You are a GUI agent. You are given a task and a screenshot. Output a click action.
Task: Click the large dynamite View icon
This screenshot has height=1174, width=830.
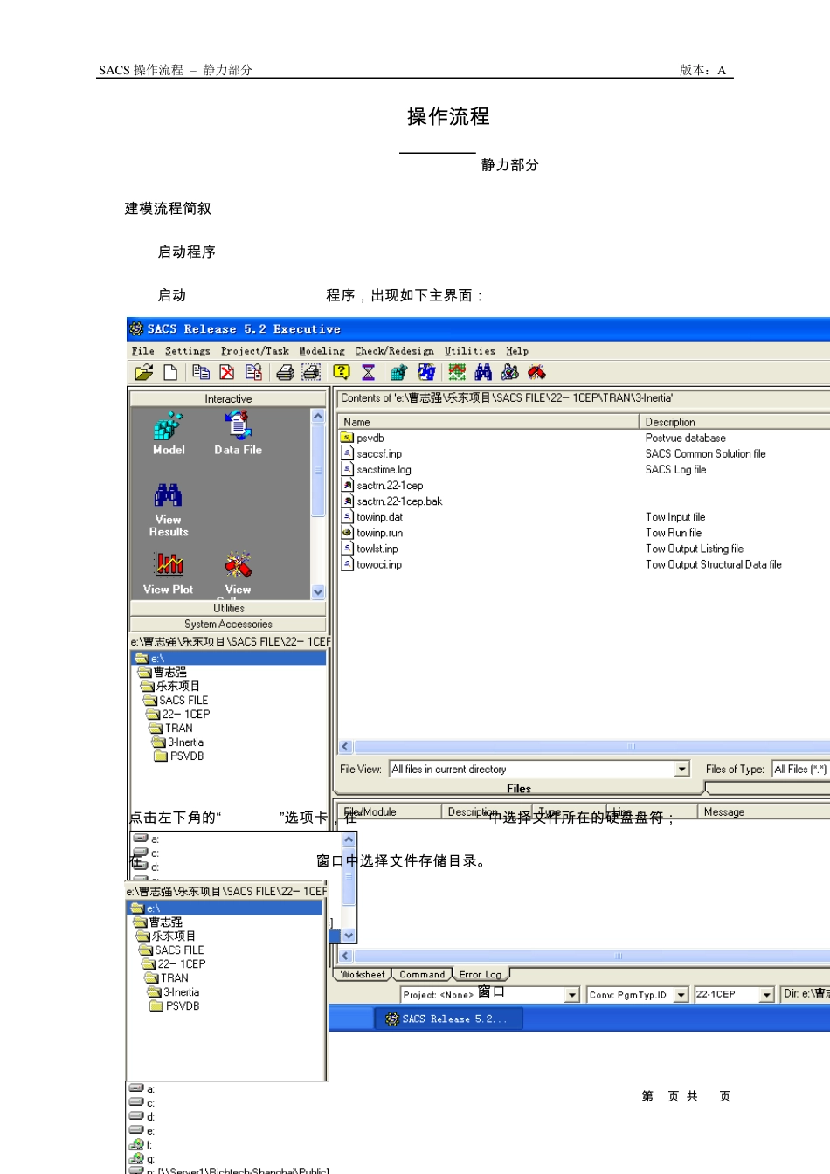(238, 573)
